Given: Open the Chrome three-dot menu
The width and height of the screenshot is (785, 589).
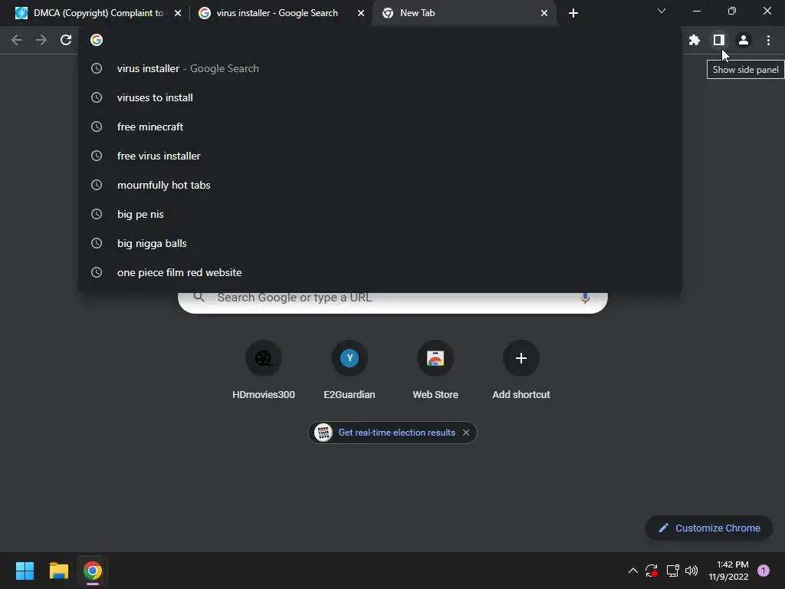Looking at the screenshot, I should point(768,40).
